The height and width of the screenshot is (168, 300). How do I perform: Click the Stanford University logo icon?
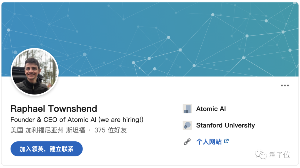[x=187, y=125]
